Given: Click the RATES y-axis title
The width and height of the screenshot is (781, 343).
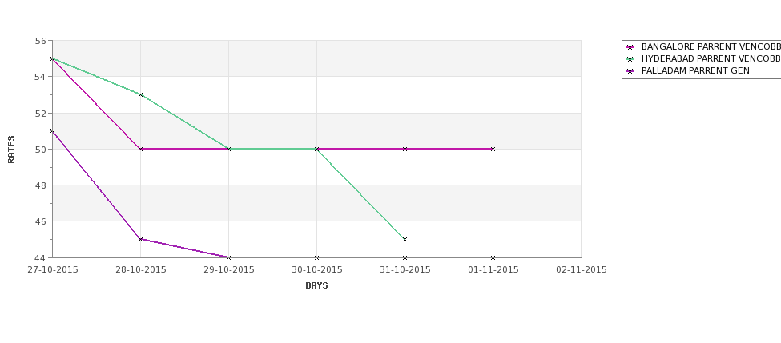Looking at the screenshot, I should 12,149.
